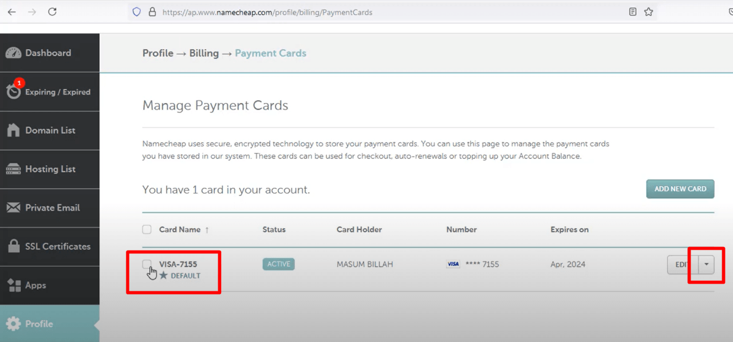The width and height of the screenshot is (733, 342).
Task: Click the Domain List house icon
Action: point(13,130)
